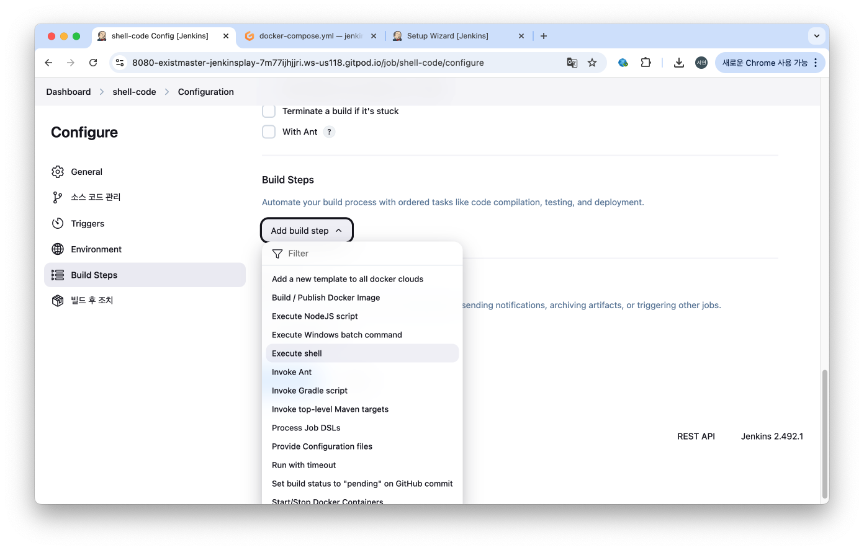864x550 pixels.
Task: Select Execute shell build step
Action: pos(362,353)
